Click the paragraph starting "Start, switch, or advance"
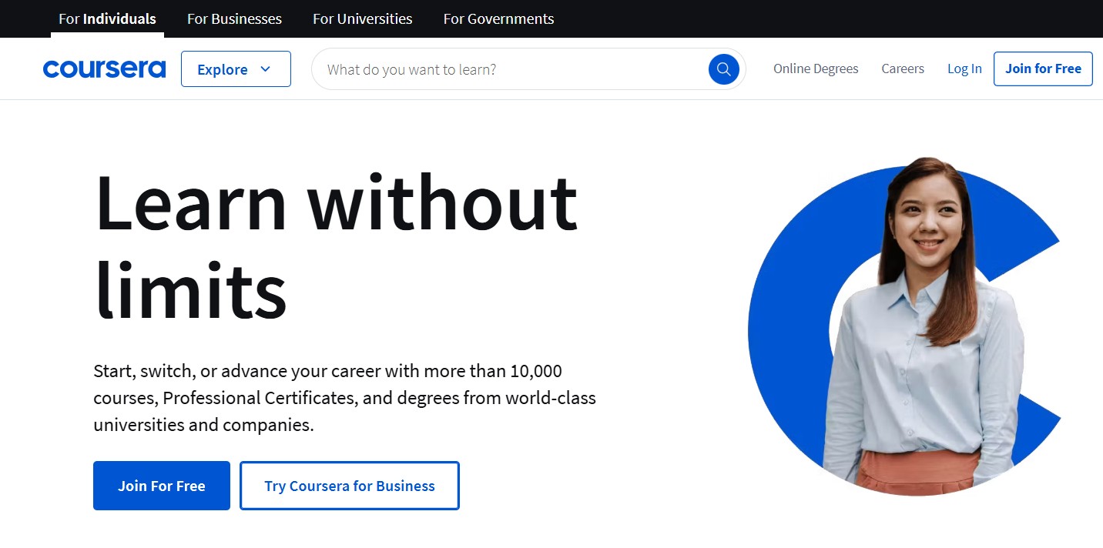 pyautogui.click(x=344, y=398)
